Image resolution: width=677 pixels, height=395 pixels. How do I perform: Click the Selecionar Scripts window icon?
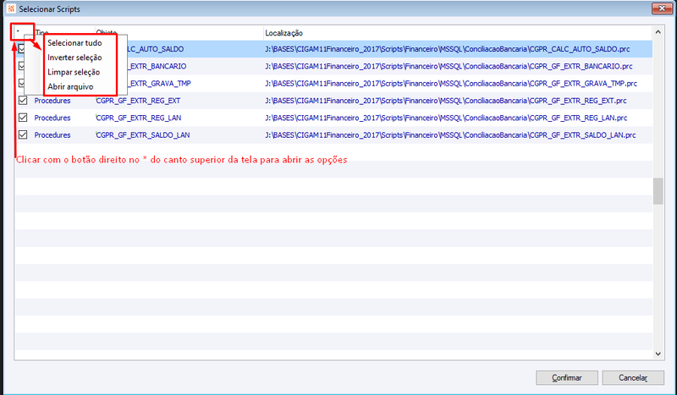[x=11, y=8]
